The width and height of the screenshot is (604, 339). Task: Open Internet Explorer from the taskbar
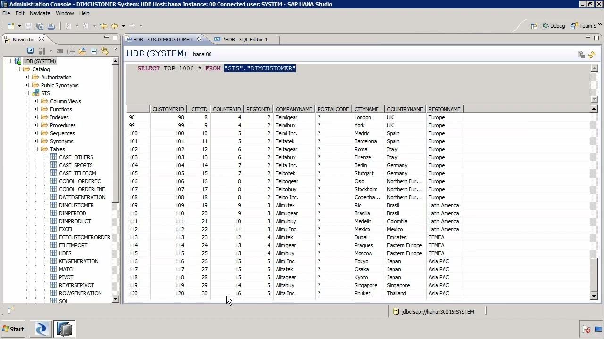41,329
